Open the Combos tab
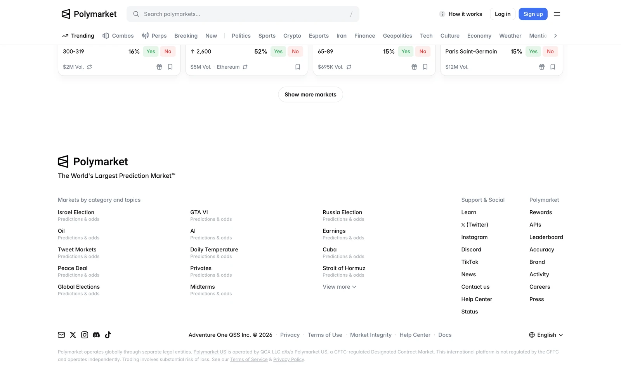 click(118, 36)
